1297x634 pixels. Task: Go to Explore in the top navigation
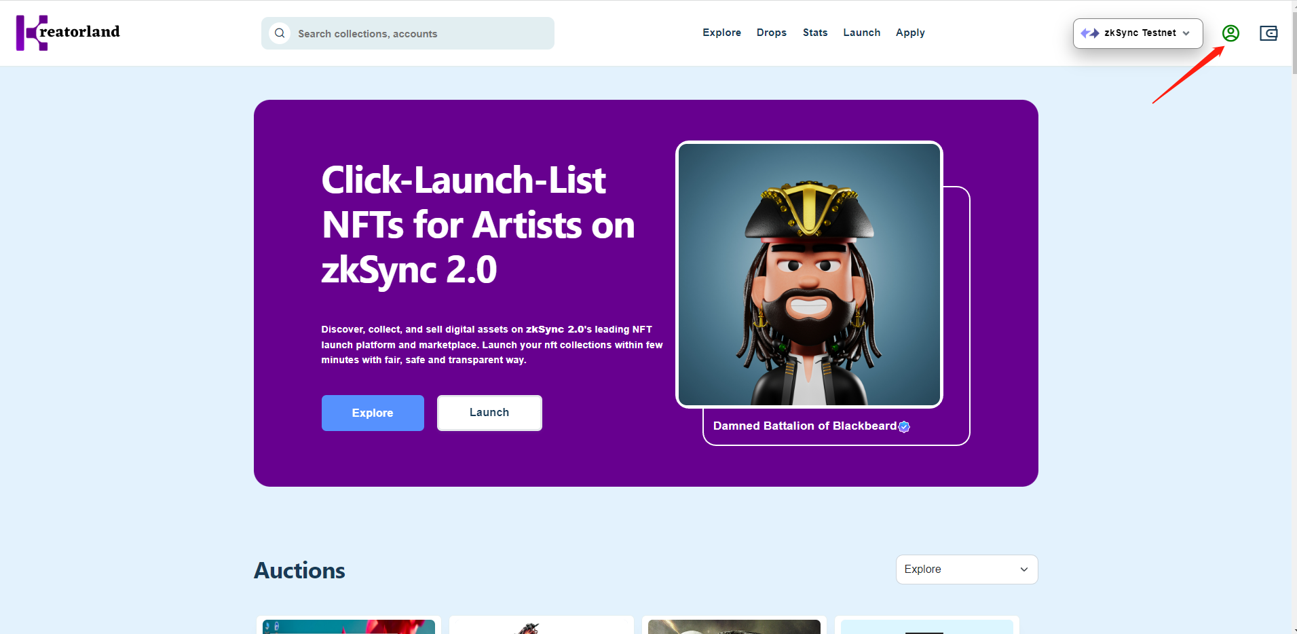point(721,33)
